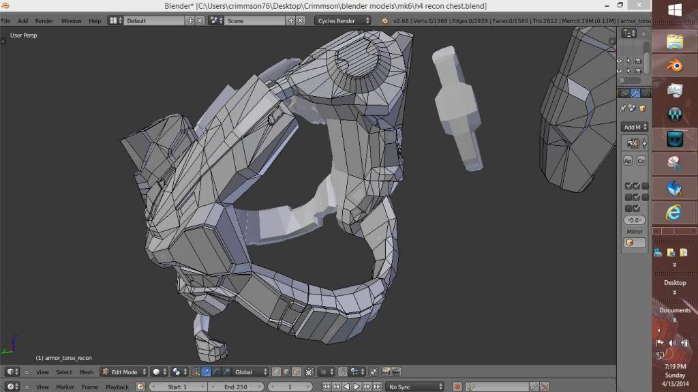The image size is (698, 392).
Task: Click the Add Modifier button
Action: click(635, 127)
